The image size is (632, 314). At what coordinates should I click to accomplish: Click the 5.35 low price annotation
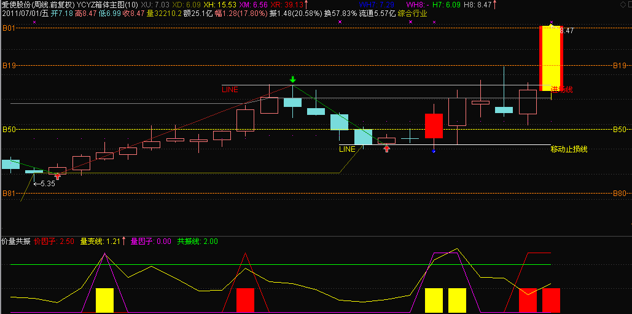[x=44, y=184]
